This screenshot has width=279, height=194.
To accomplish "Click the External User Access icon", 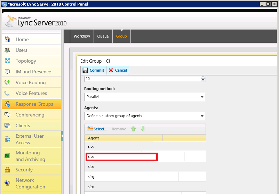I will point(7,139).
